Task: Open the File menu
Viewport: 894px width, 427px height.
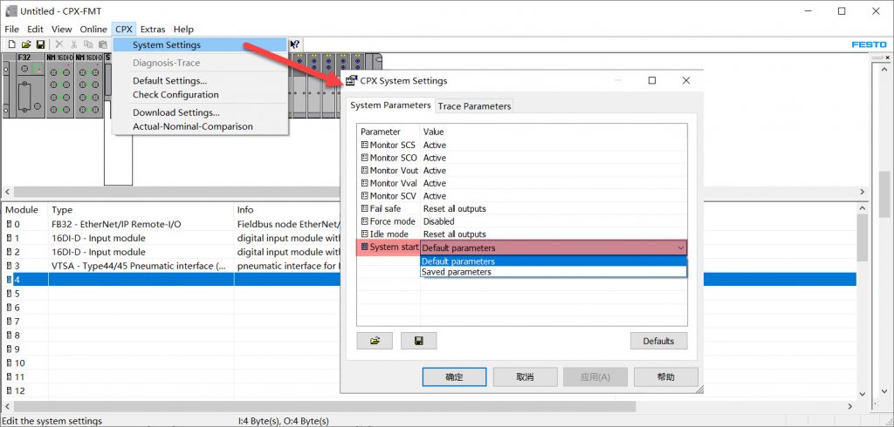Action: 11,29
